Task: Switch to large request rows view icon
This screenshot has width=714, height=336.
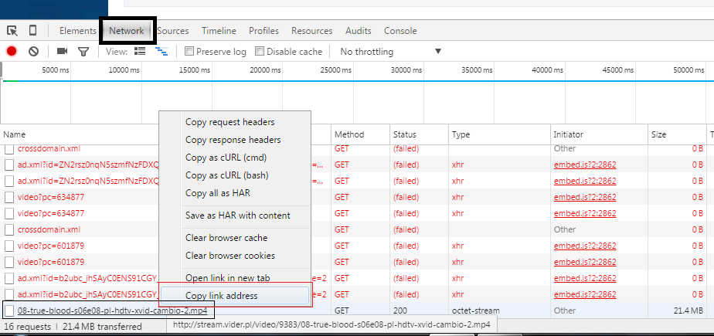Action: (140, 51)
